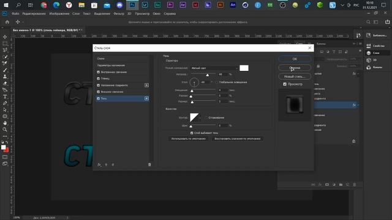
Task: Open the blend mode dropdown Мягкий свет
Action: click(214, 68)
